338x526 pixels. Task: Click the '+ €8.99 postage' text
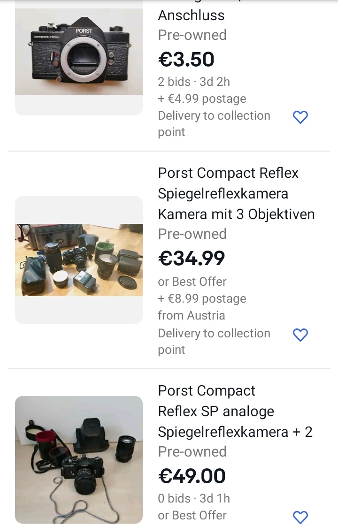coord(202,298)
